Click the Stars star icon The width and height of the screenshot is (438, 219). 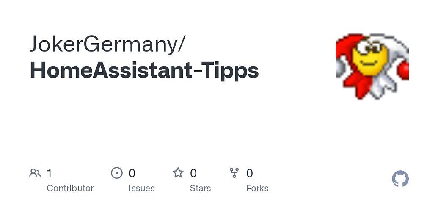[x=178, y=173]
